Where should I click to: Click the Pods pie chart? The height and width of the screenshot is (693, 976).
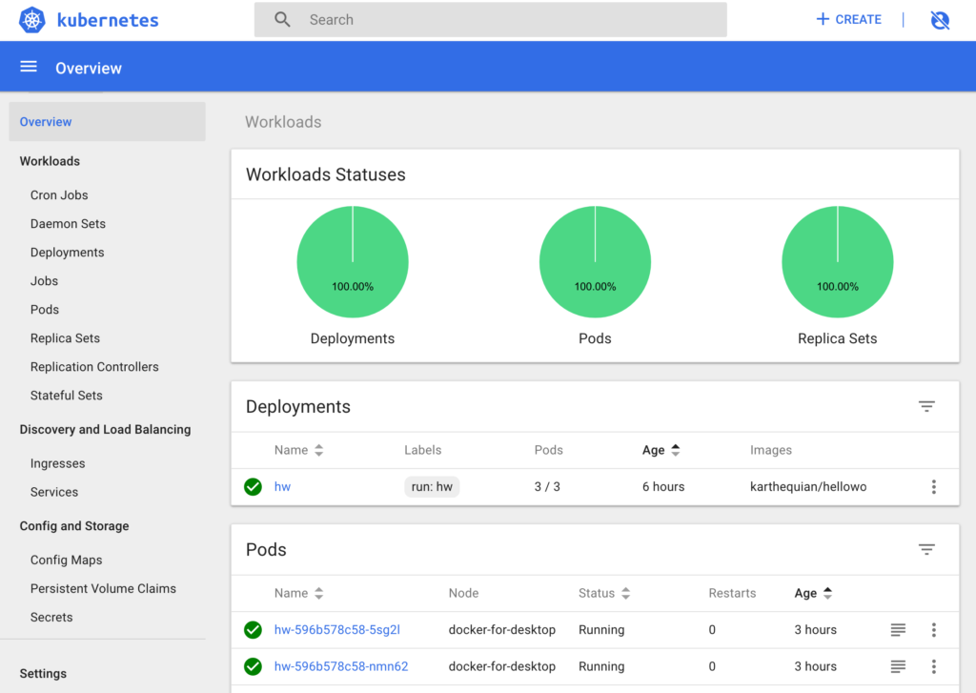595,262
